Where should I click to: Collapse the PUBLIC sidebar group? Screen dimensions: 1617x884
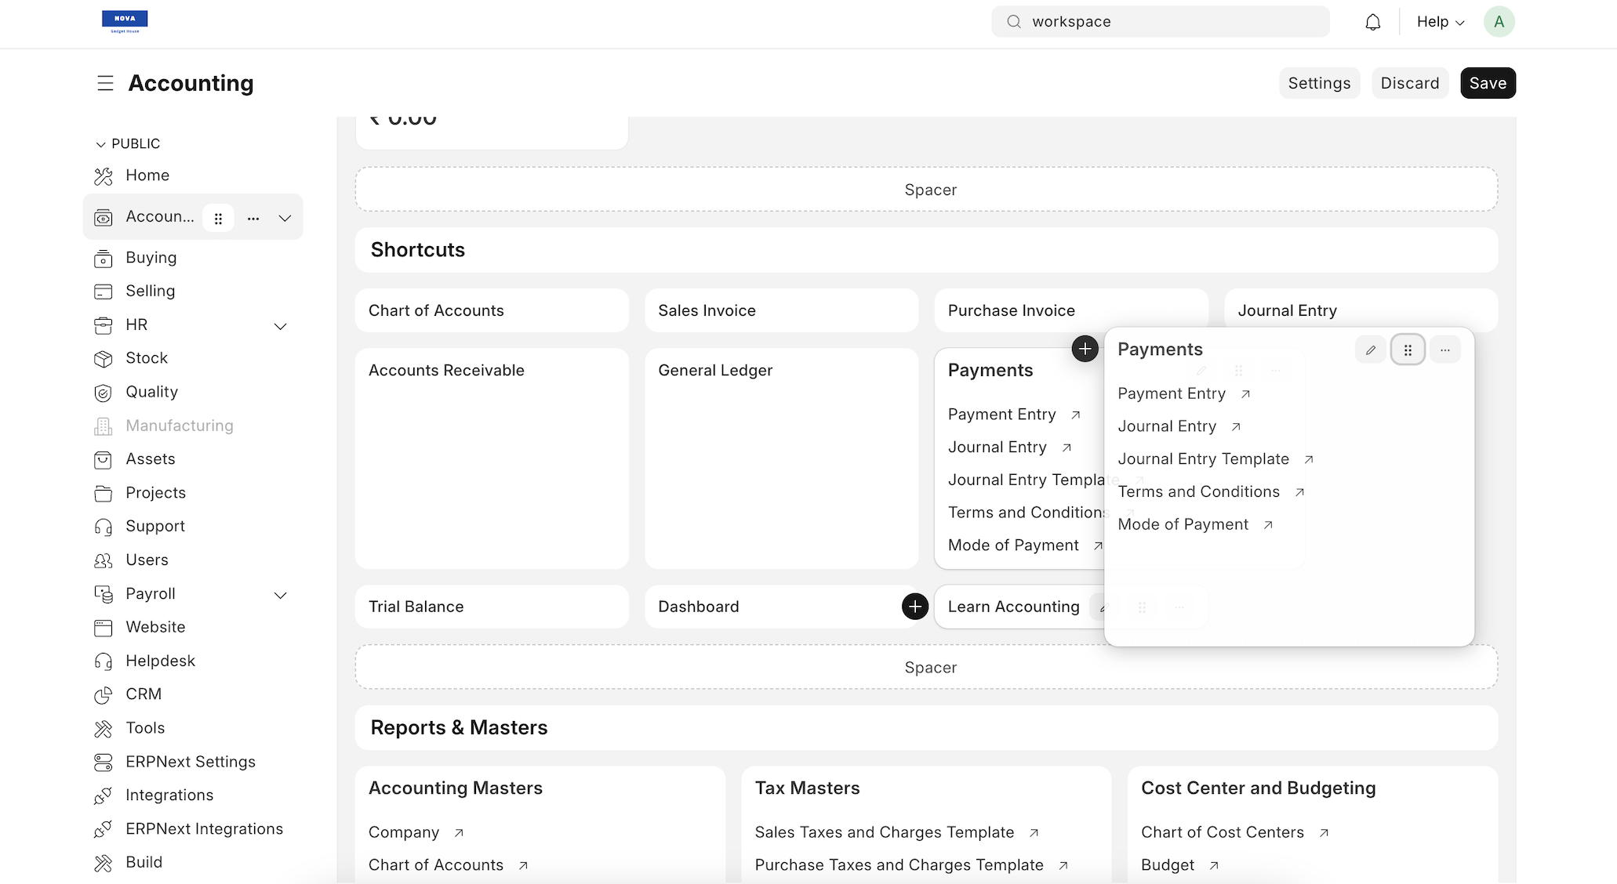pyautogui.click(x=100, y=144)
